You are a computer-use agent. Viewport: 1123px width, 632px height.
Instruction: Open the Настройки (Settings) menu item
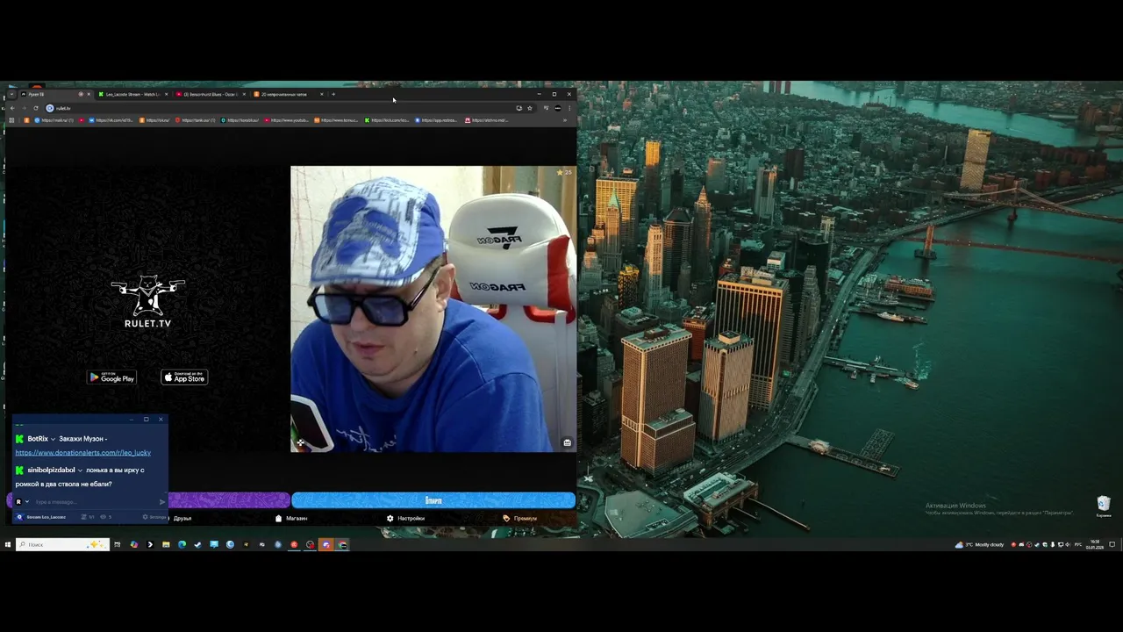click(x=405, y=519)
